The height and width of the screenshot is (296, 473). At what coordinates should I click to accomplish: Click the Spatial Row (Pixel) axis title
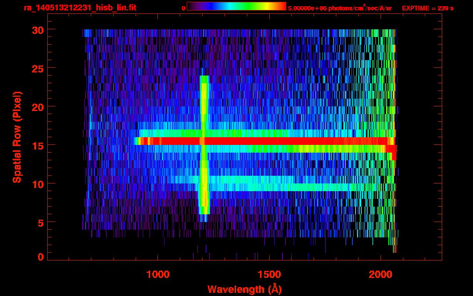coord(17,137)
